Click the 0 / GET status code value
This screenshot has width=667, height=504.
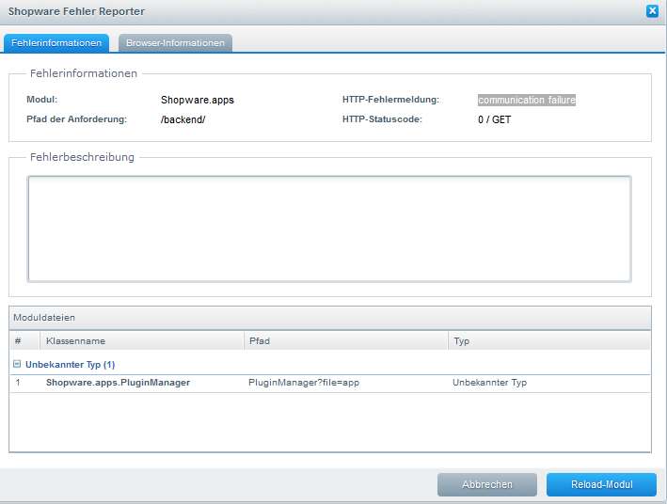pos(494,119)
